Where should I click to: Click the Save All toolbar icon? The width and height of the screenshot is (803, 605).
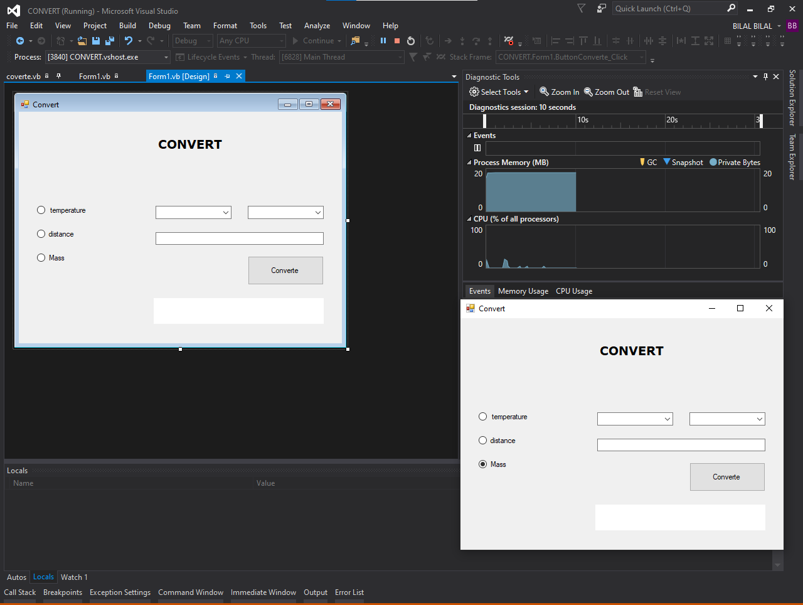pos(109,41)
